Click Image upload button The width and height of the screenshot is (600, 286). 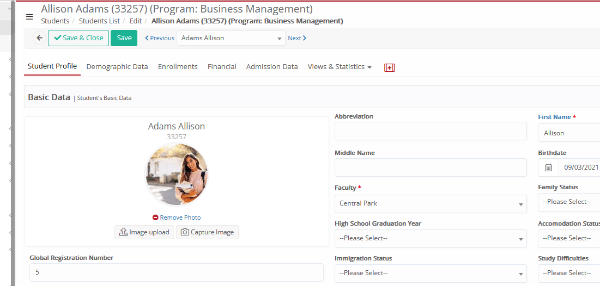(144, 232)
